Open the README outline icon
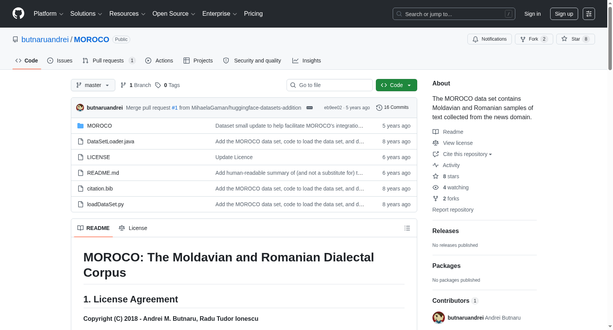Viewport: 613px width, 330px height. point(407,228)
